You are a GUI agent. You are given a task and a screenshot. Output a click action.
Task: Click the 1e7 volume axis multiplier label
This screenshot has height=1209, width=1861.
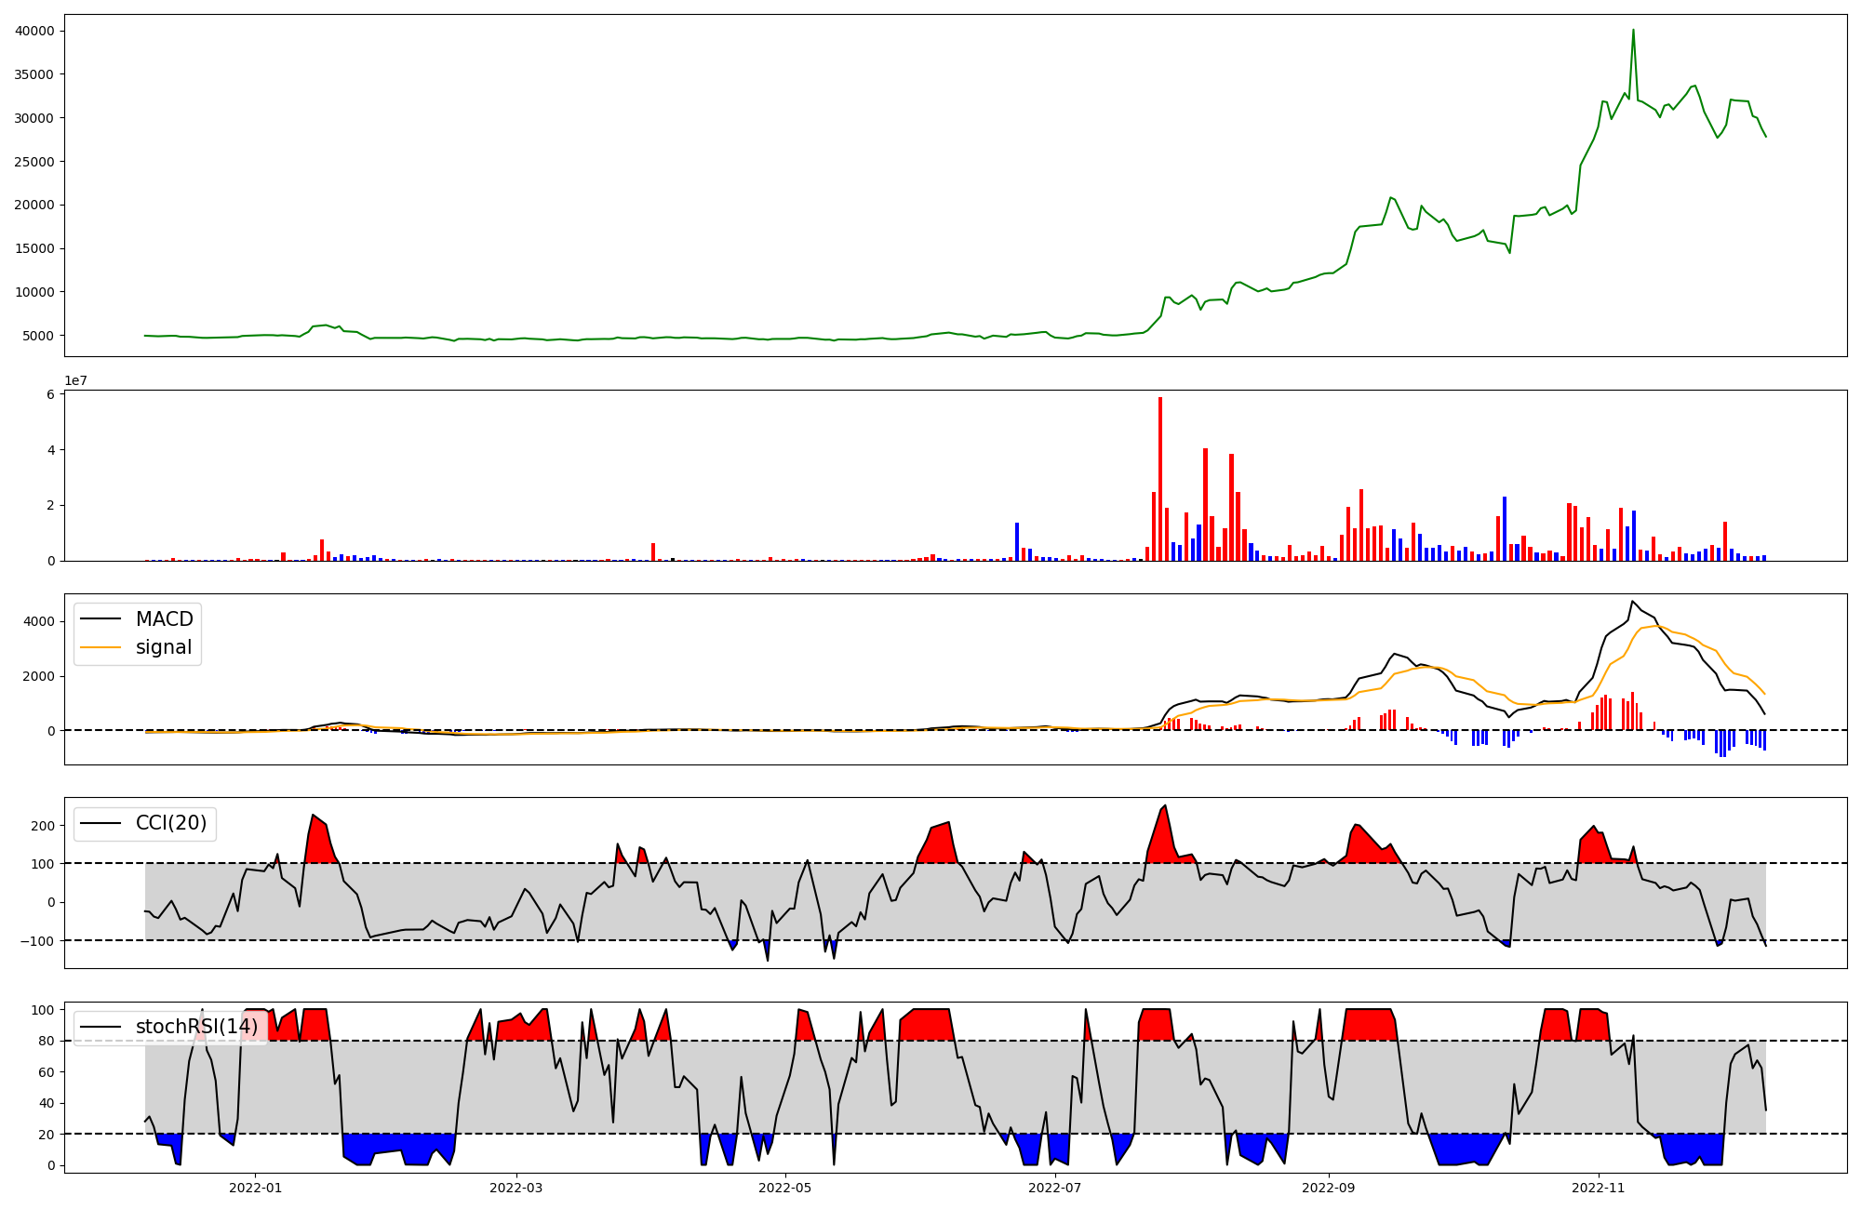(x=75, y=380)
